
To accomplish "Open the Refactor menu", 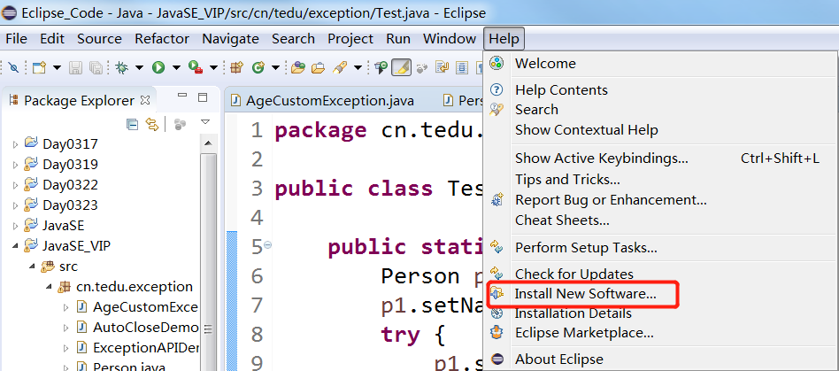I will [162, 39].
